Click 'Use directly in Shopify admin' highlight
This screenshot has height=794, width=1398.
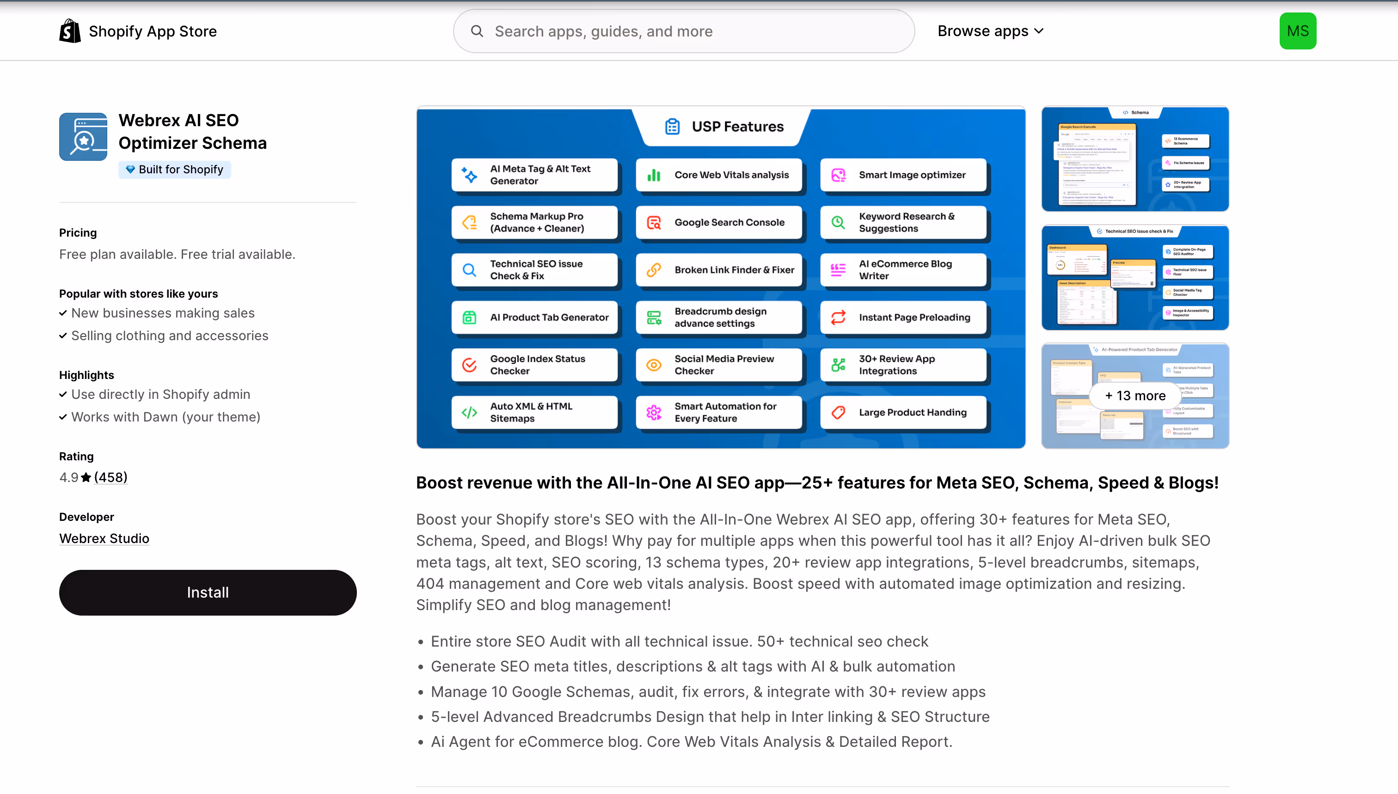161,394
